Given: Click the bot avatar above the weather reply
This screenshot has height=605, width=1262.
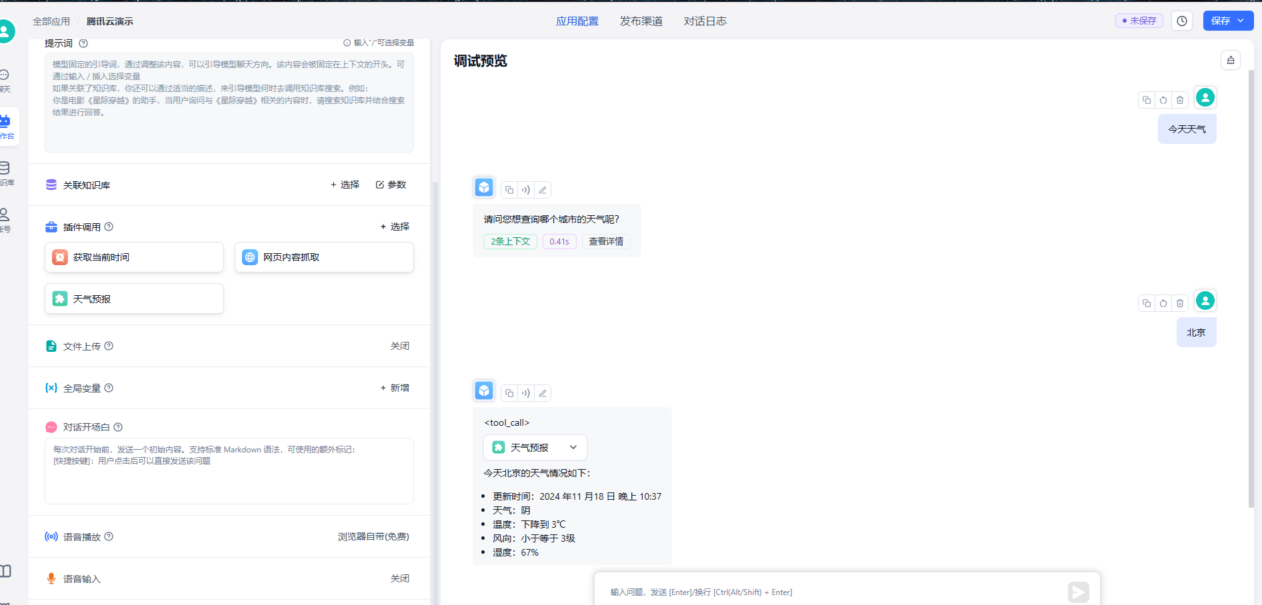Looking at the screenshot, I should 484,390.
